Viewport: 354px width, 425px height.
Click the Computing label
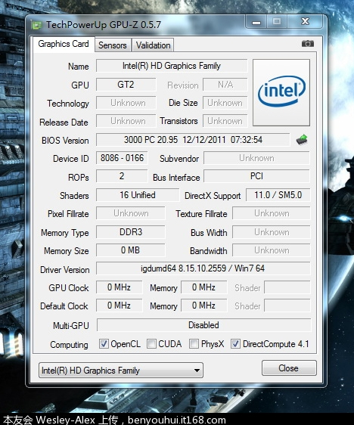(69, 345)
